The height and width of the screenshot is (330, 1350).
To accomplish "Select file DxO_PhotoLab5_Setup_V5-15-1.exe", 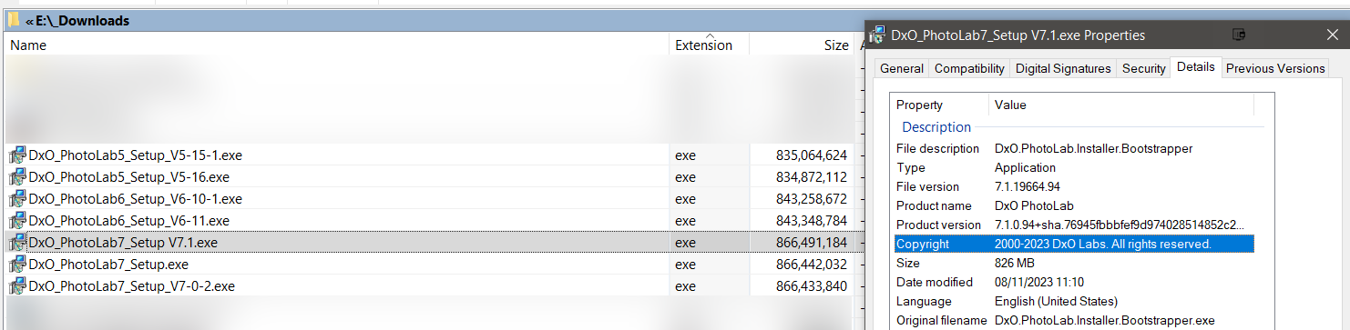I will tap(136, 155).
